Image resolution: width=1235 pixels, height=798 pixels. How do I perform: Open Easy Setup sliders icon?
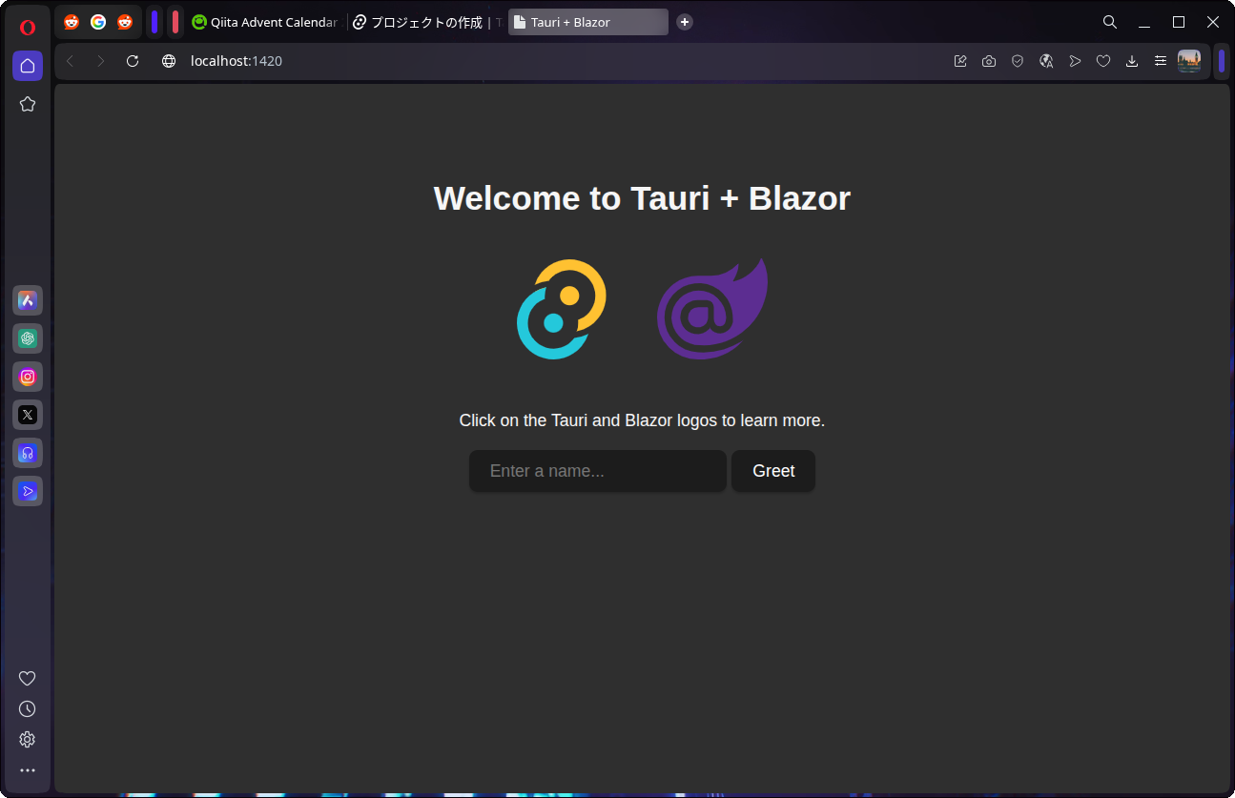(x=1161, y=61)
